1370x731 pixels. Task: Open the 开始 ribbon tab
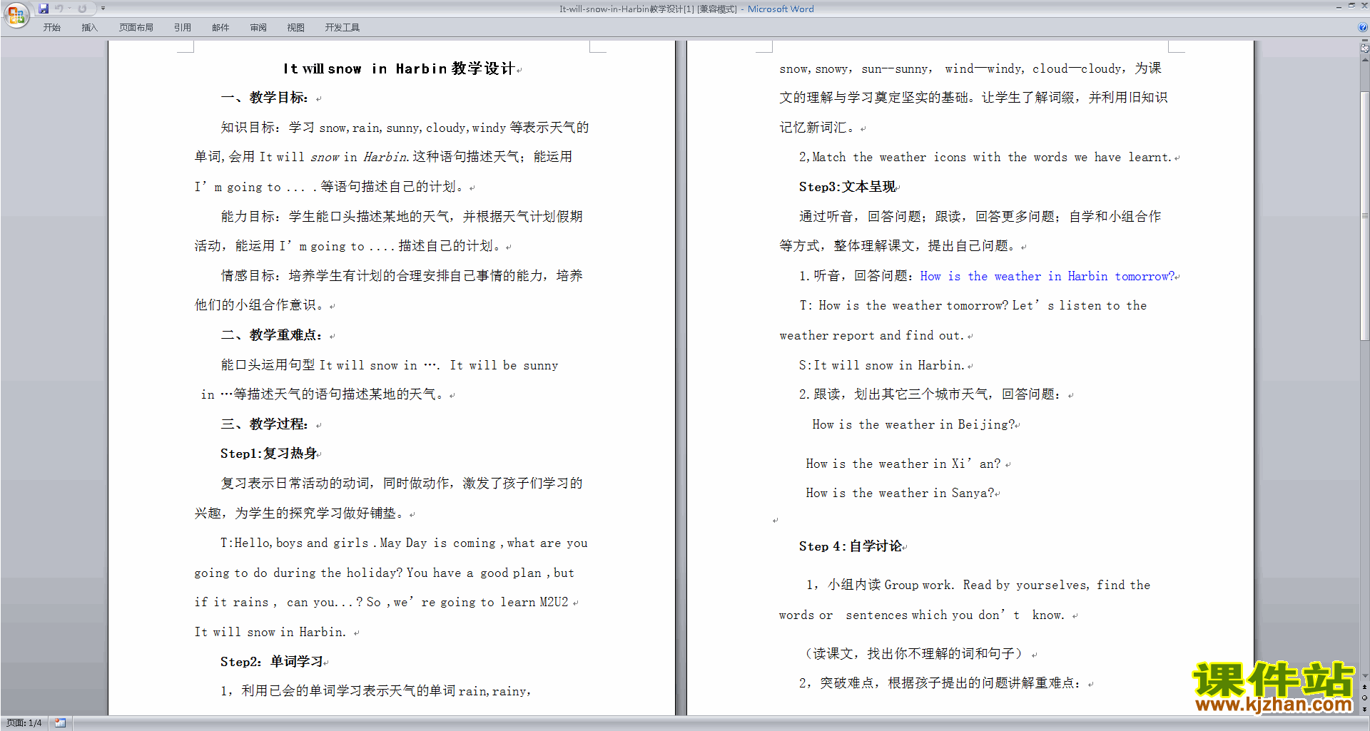point(51,27)
